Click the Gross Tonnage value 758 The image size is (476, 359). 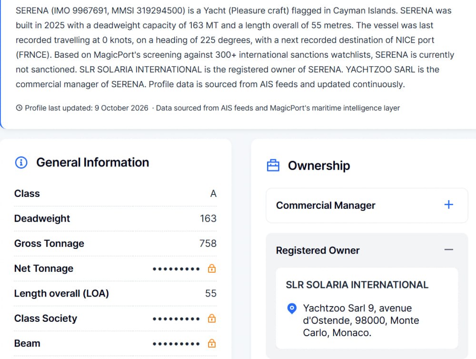click(208, 244)
